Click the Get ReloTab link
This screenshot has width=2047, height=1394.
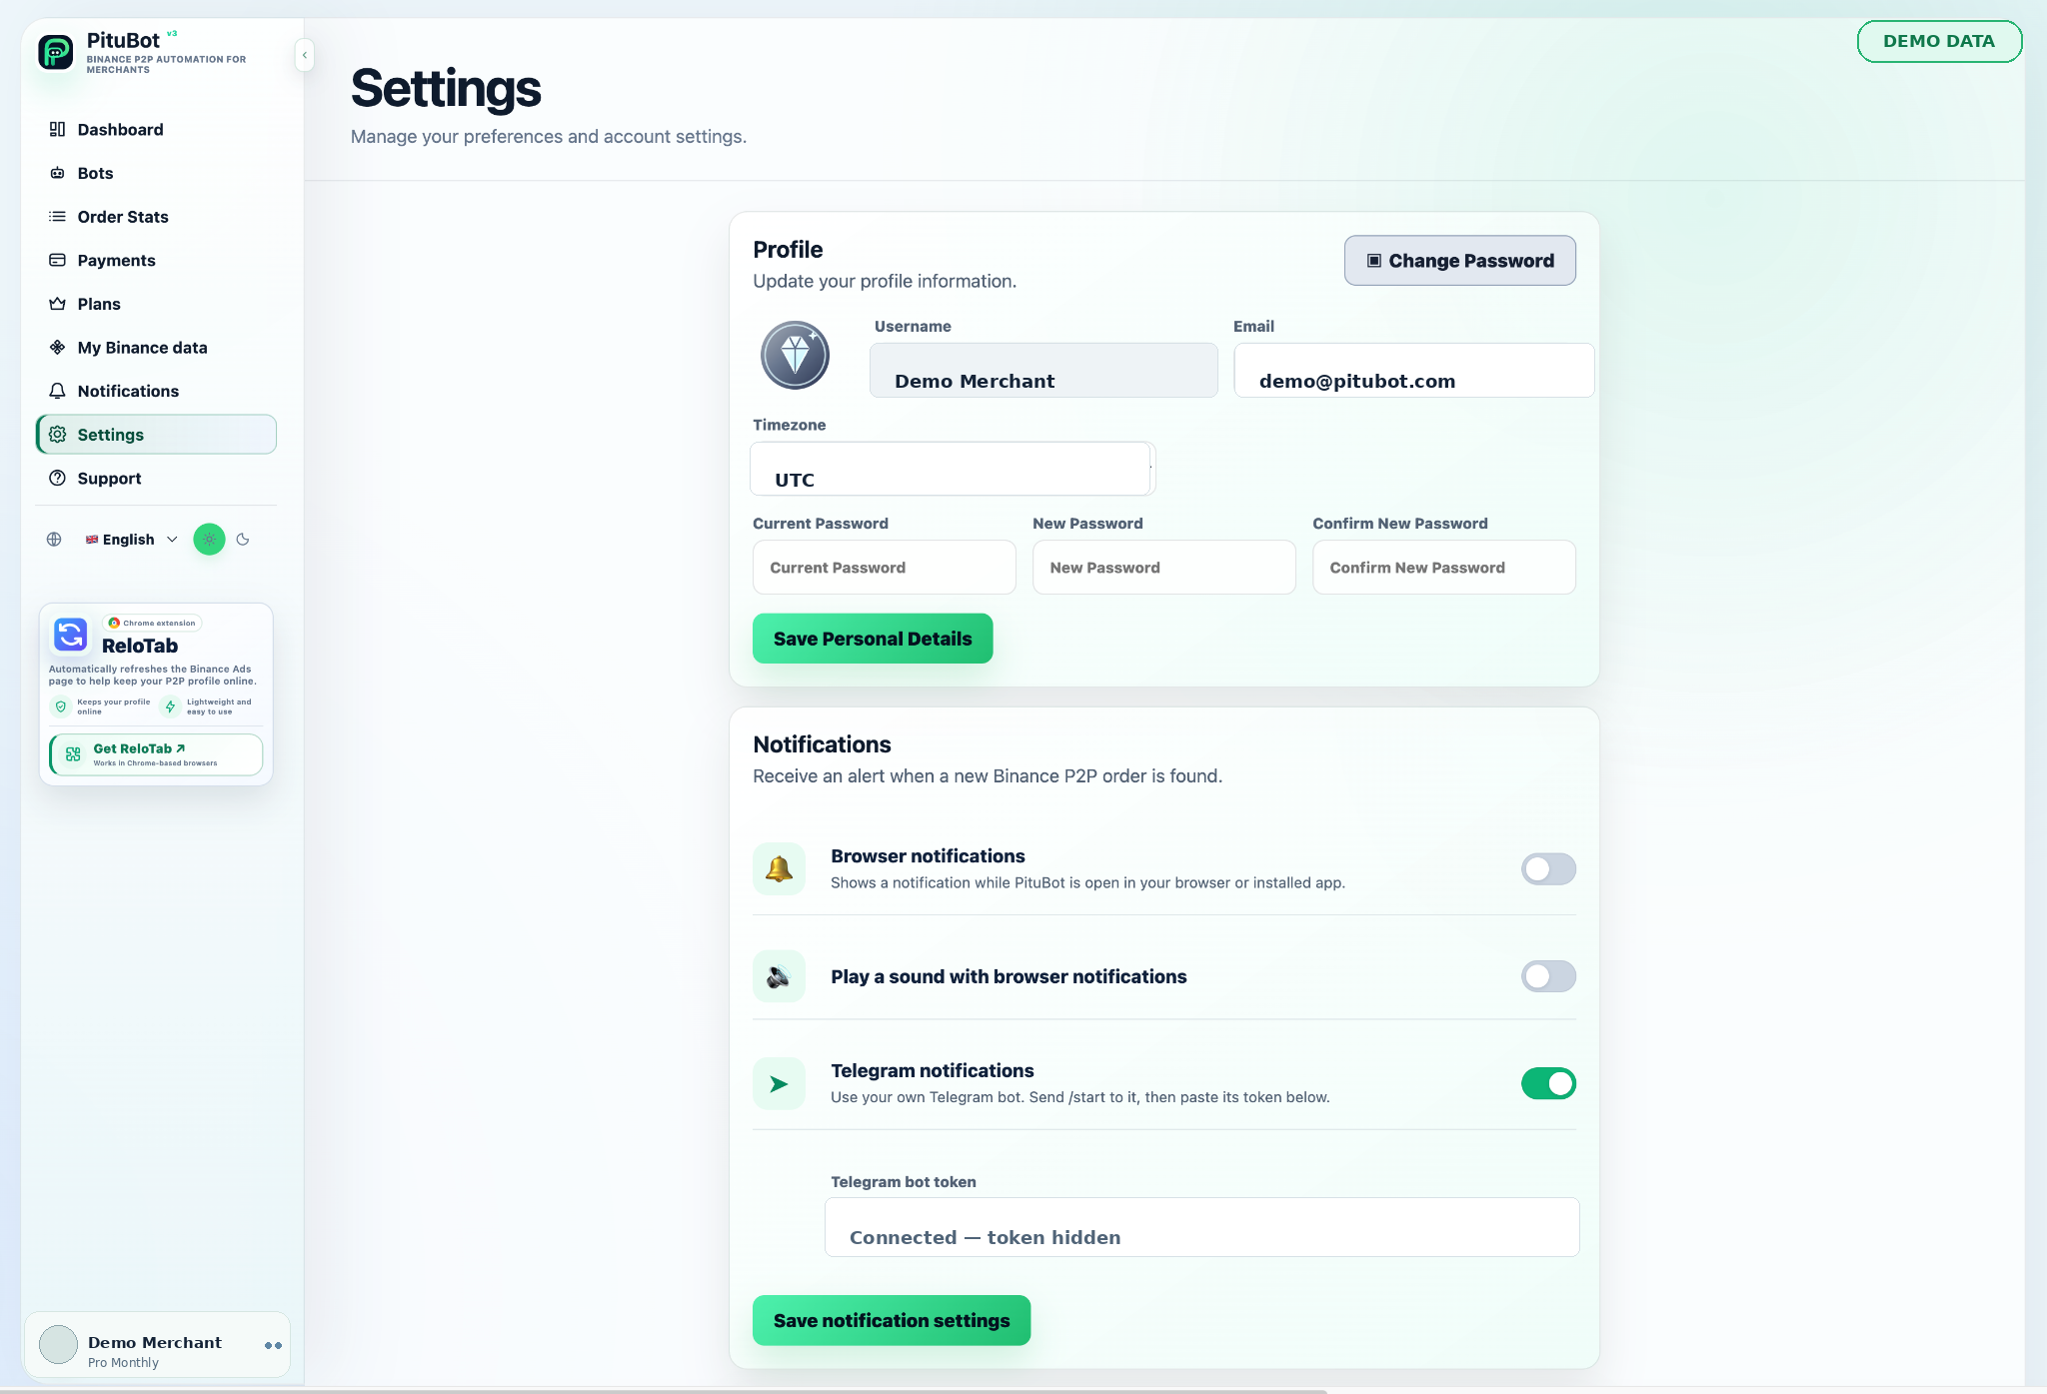(156, 754)
